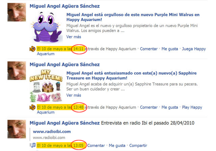The image size is (216, 151).
Task: Click 'Comentar' on the 13:05 radio post
Action: [96, 146]
